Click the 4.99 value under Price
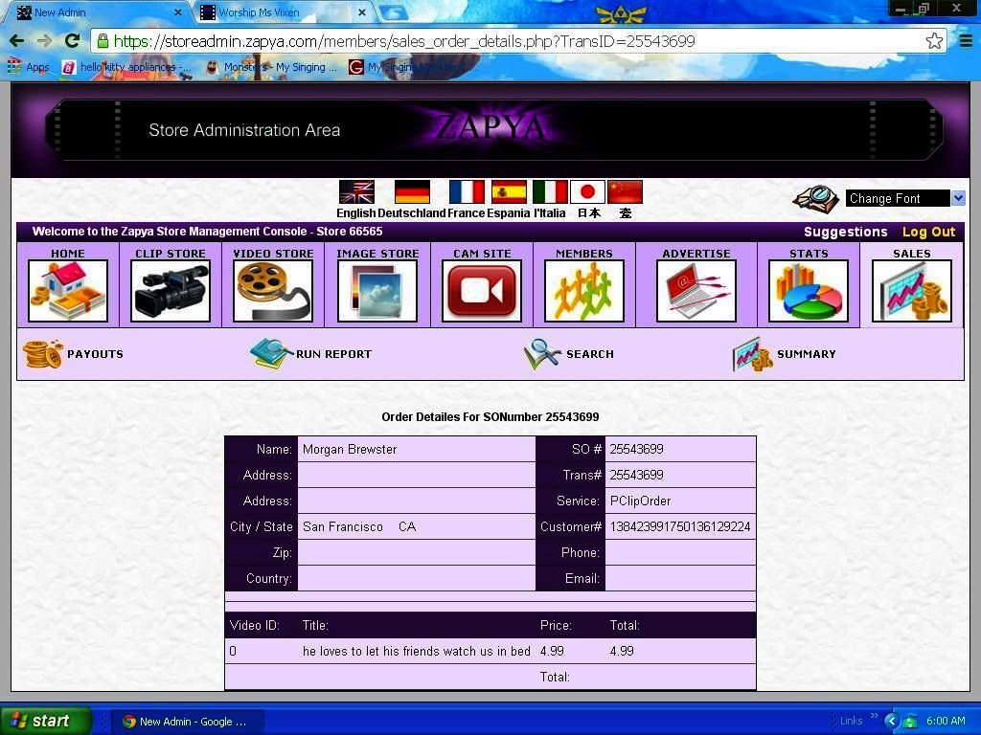 (552, 651)
